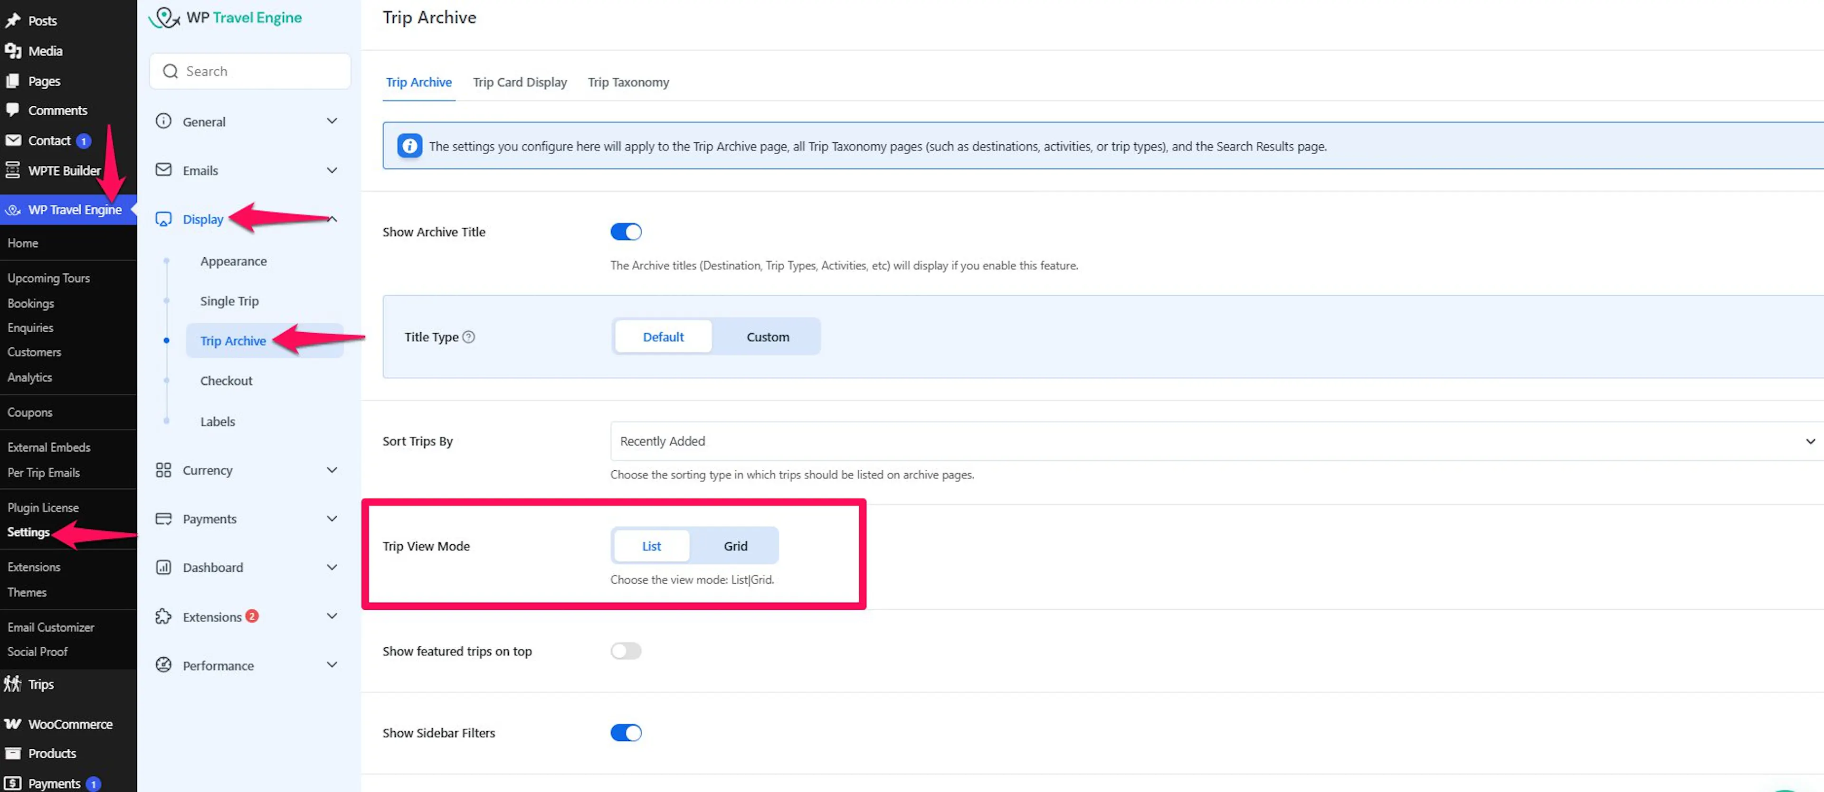Enable Show featured trips on top toggle
1824x792 pixels.
[x=626, y=651]
